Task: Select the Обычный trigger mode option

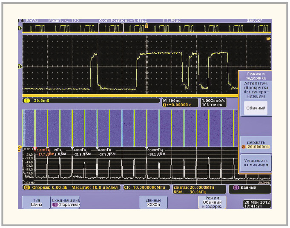Action: 256,109
